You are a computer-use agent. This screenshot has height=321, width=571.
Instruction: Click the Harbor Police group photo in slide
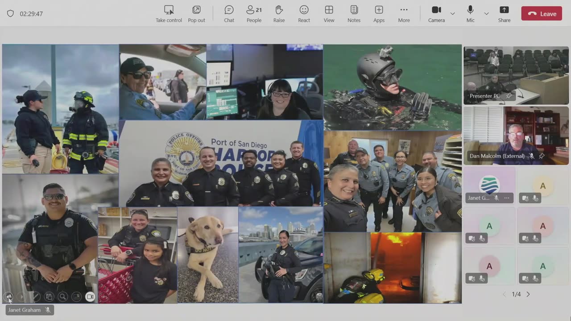coord(221,163)
